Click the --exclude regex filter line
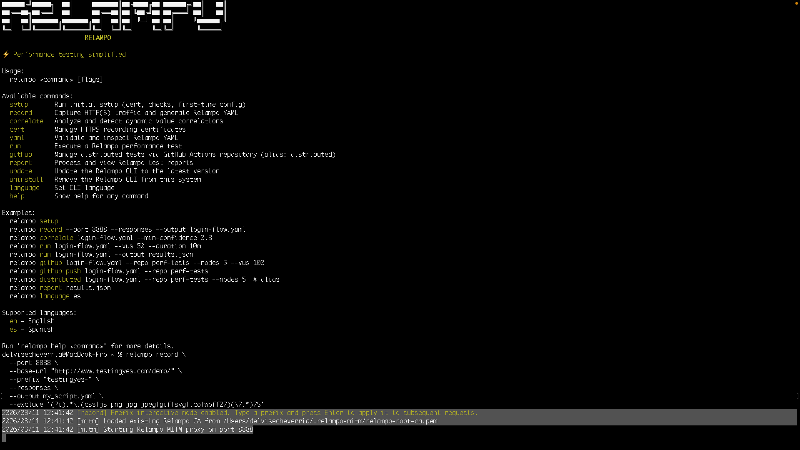800x450 pixels. point(137,404)
